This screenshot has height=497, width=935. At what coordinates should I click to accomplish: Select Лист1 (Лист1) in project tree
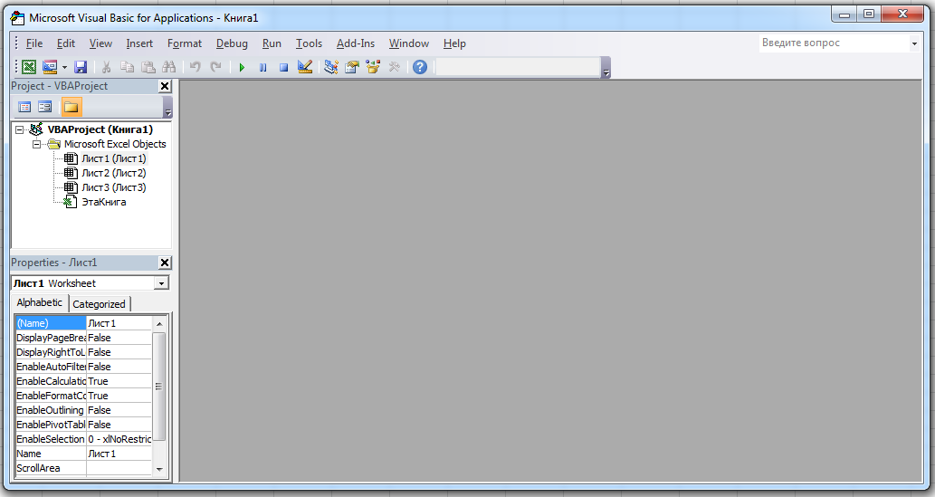pos(113,158)
